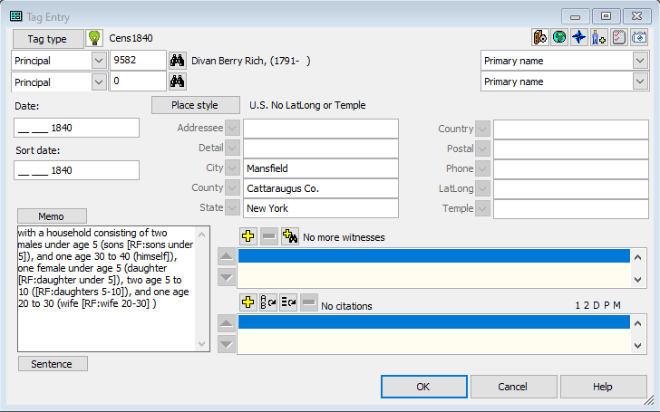Click binoculars search beside ID 9582
This screenshot has height=412, width=660.
[177, 61]
